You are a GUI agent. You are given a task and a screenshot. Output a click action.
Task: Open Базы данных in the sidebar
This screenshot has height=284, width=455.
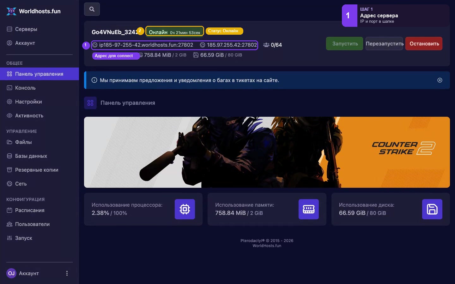[x=39, y=156]
